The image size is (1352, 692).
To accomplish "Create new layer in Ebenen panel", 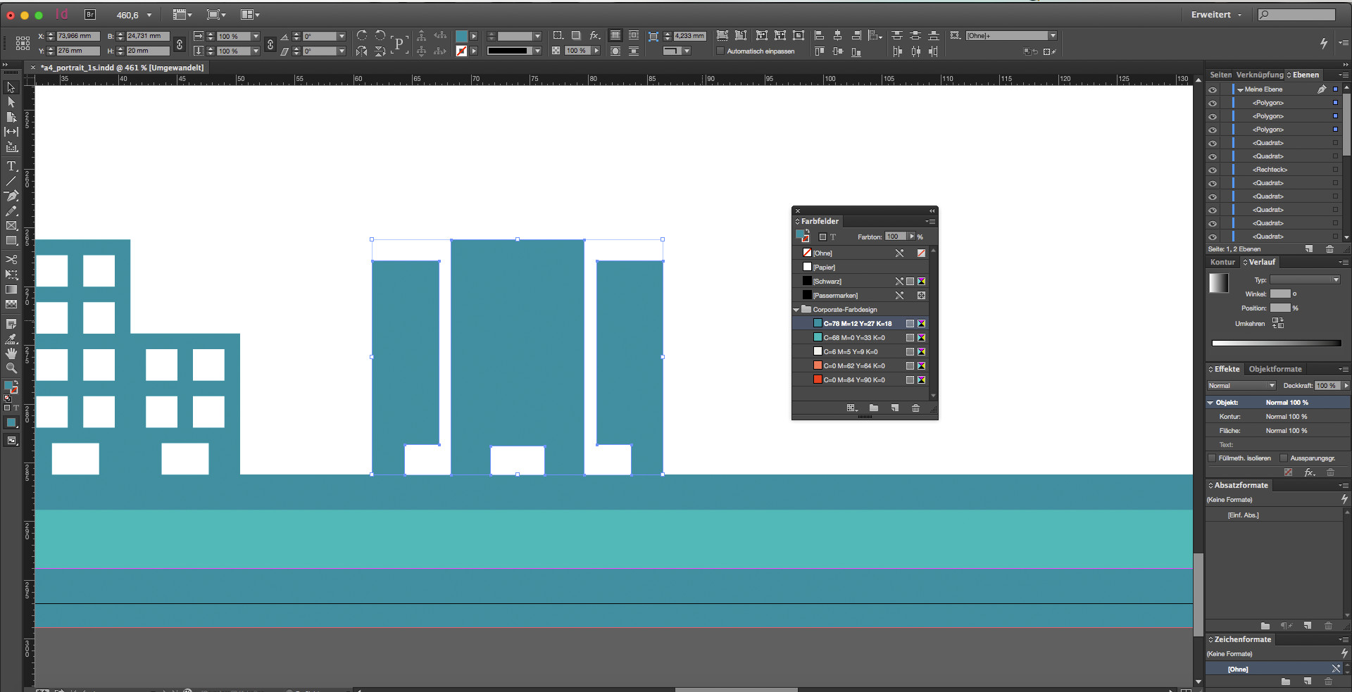I will tap(1308, 249).
